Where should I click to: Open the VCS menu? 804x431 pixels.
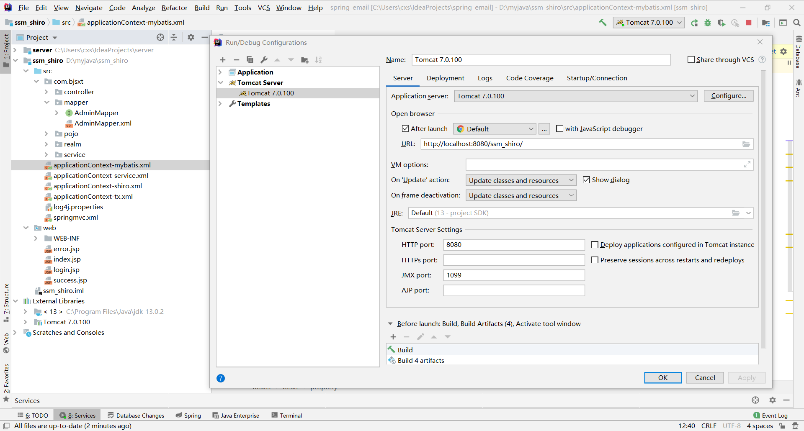(x=264, y=8)
